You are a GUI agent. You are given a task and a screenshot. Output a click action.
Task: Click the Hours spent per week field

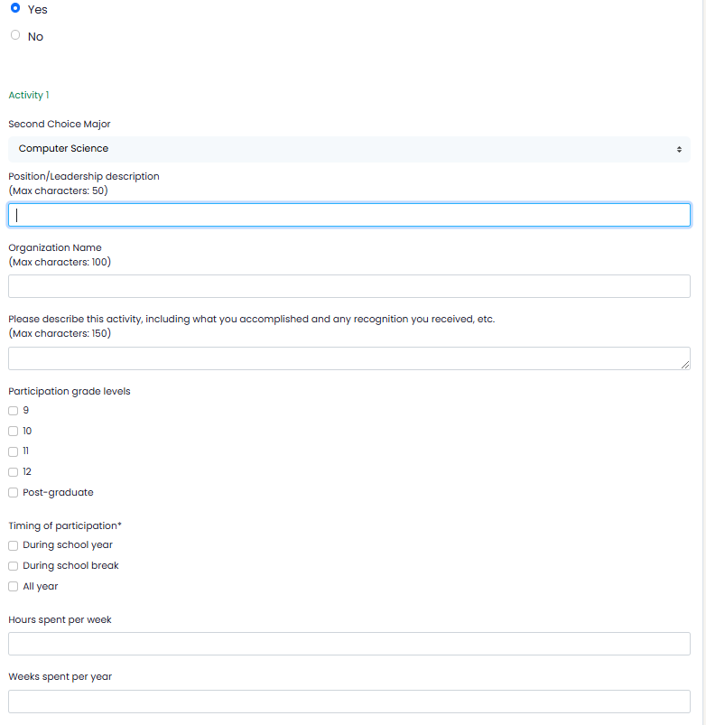coord(349,644)
